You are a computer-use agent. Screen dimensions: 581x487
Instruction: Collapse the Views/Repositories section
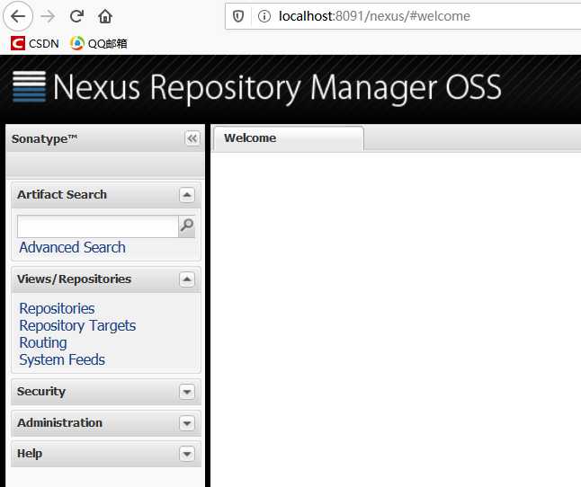coord(187,279)
